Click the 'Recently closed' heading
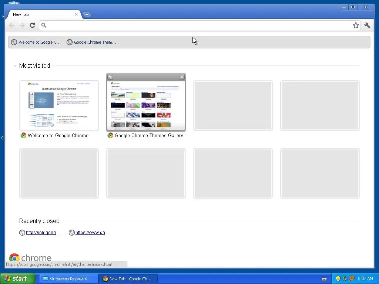The image size is (379, 284). point(39,221)
